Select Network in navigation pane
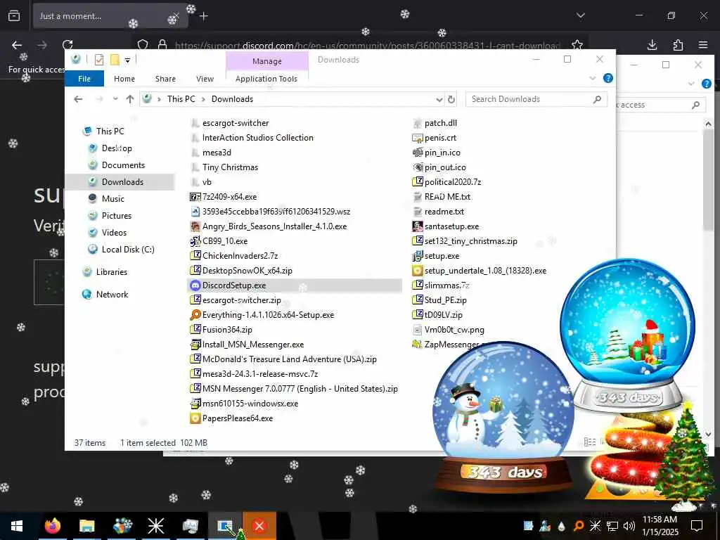The image size is (720, 540). click(112, 295)
